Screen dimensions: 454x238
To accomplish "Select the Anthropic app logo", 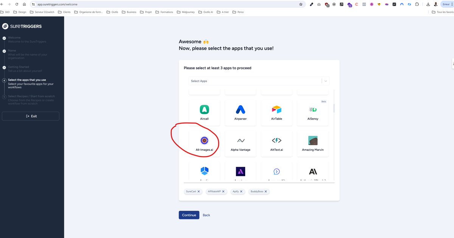I will click(313, 172).
